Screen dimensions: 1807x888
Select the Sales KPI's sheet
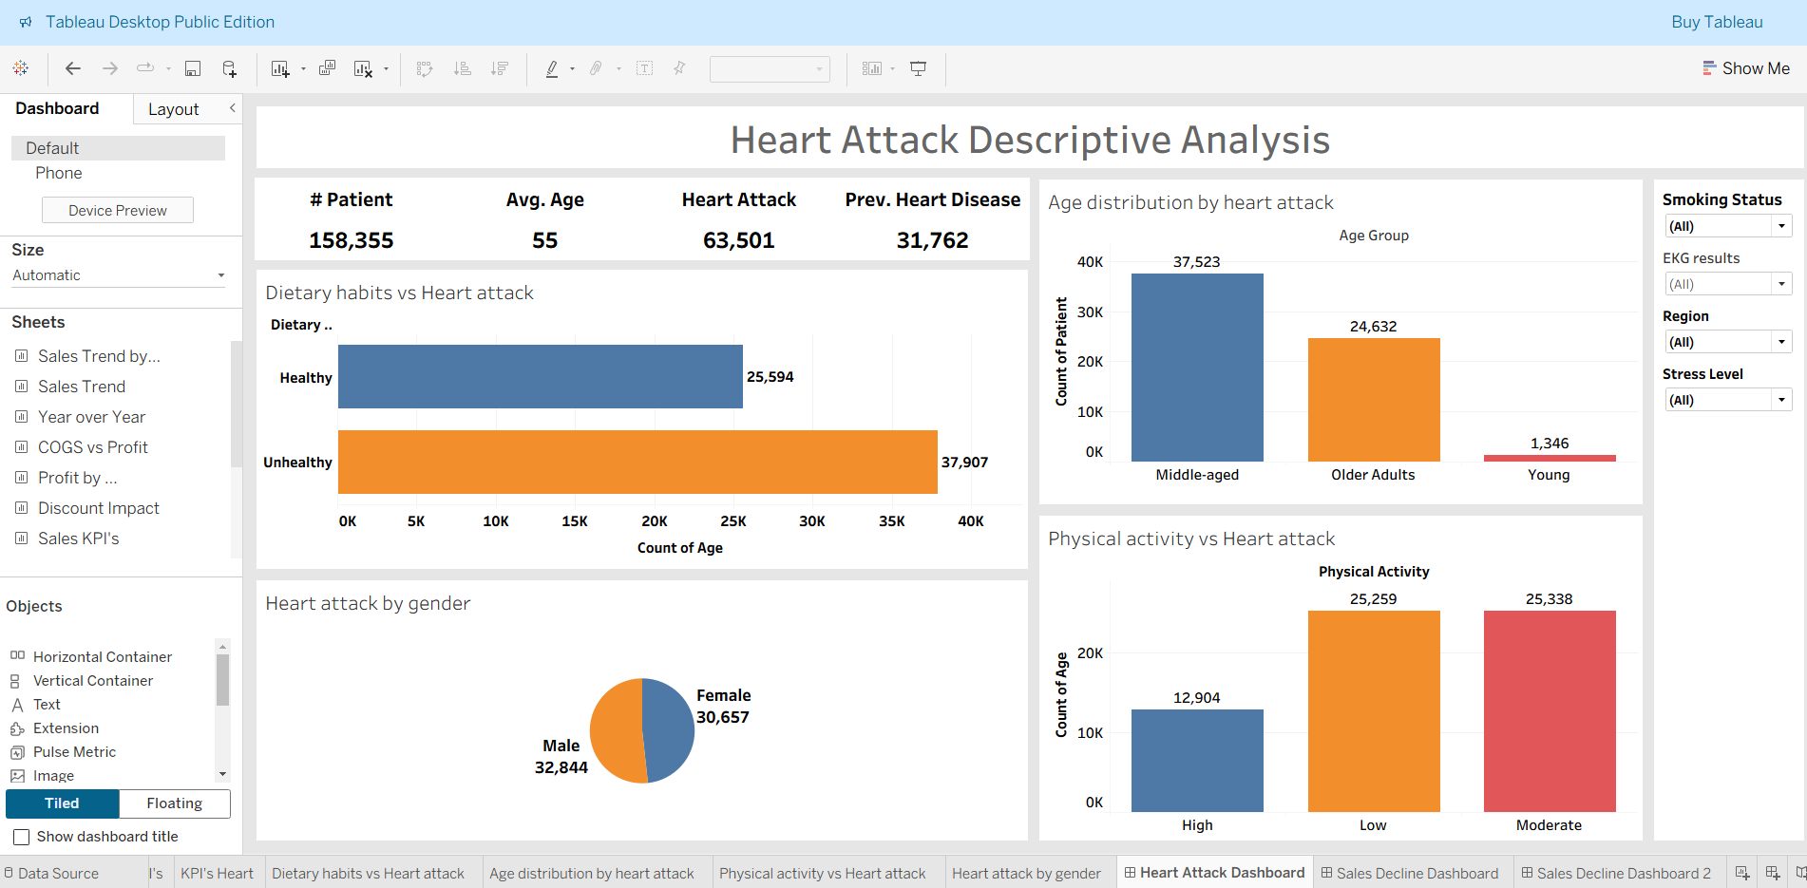click(79, 538)
